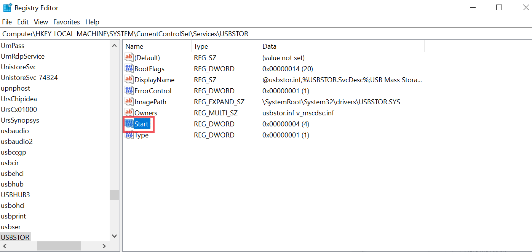The image size is (532, 252).
Task: Open the Edit menu
Action: pos(23,22)
